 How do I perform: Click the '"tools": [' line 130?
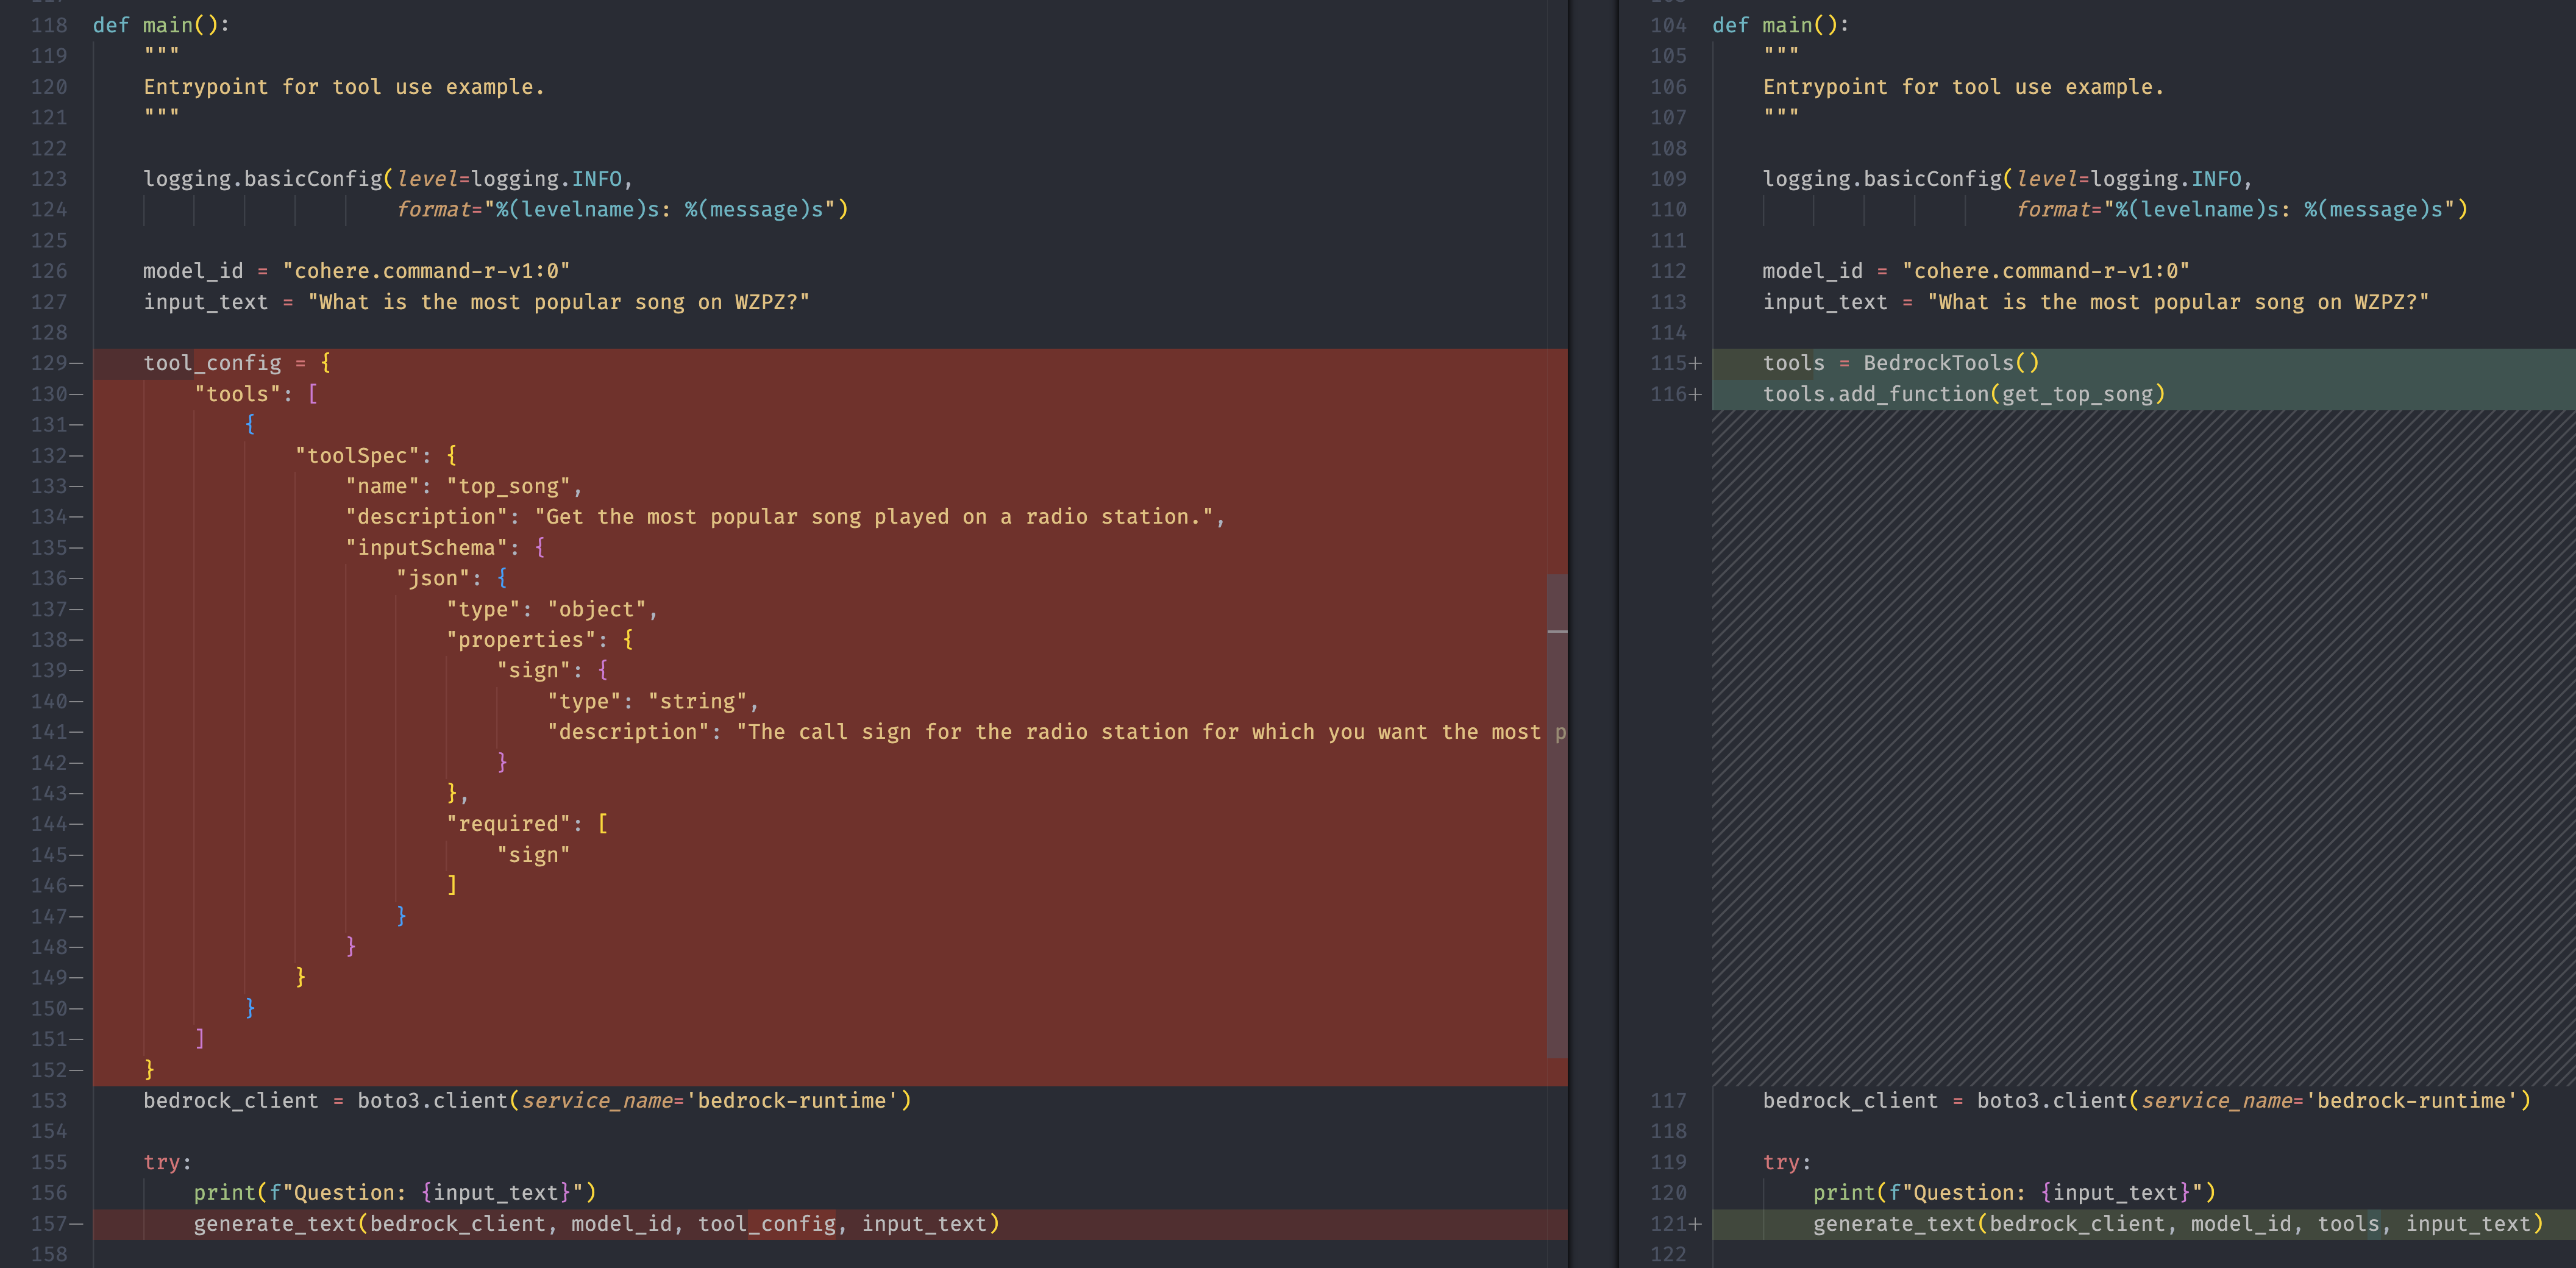256,394
